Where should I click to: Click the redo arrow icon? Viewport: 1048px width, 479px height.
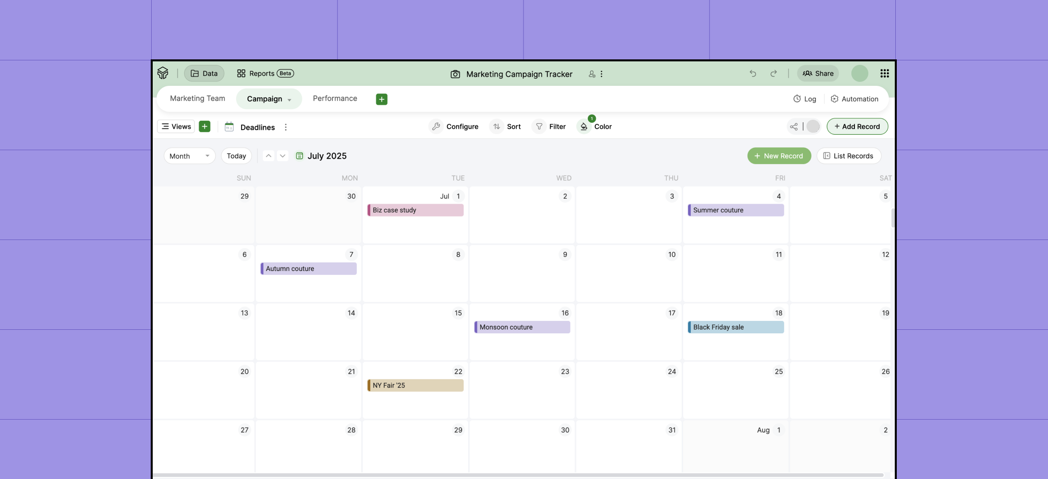[773, 73]
